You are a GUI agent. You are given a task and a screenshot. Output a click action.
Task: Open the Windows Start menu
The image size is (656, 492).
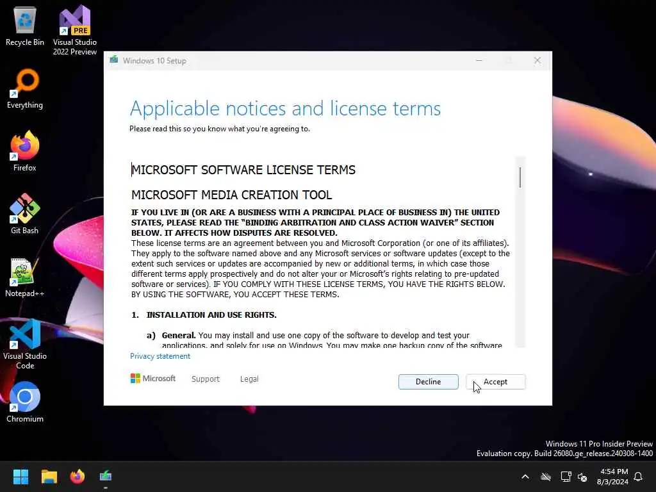(x=20, y=476)
